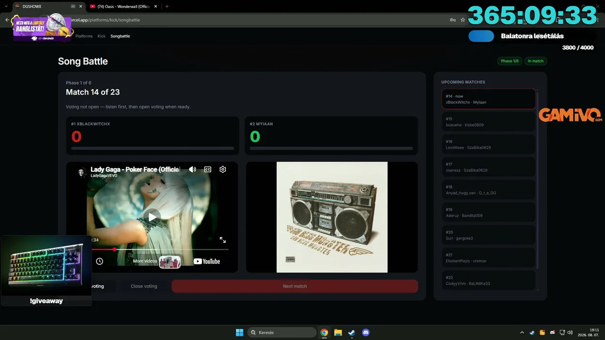The height and width of the screenshot is (340, 605).
Task: Select match #16 LevillKeee vs SzaBika0629
Action: coord(489,144)
